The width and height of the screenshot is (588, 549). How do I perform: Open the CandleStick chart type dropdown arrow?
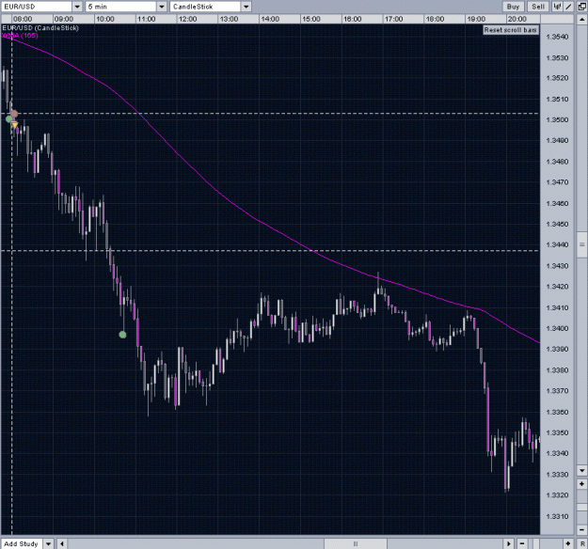click(246, 7)
